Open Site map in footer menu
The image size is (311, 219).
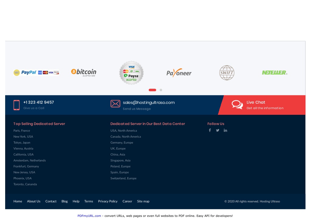point(143,201)
